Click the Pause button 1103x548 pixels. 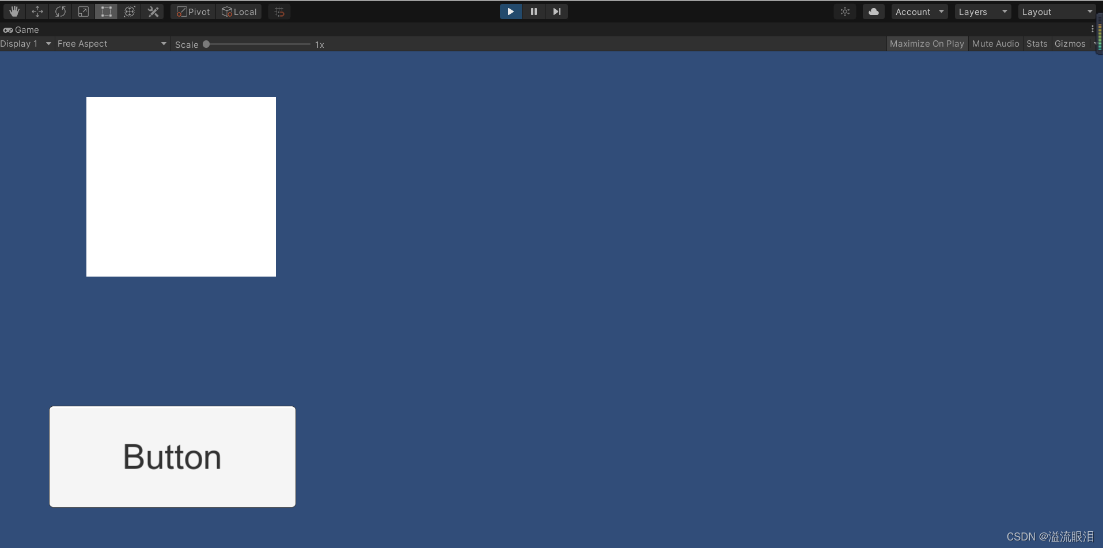[x=534, y=12]
